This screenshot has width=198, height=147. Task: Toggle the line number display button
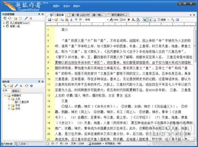150,20
